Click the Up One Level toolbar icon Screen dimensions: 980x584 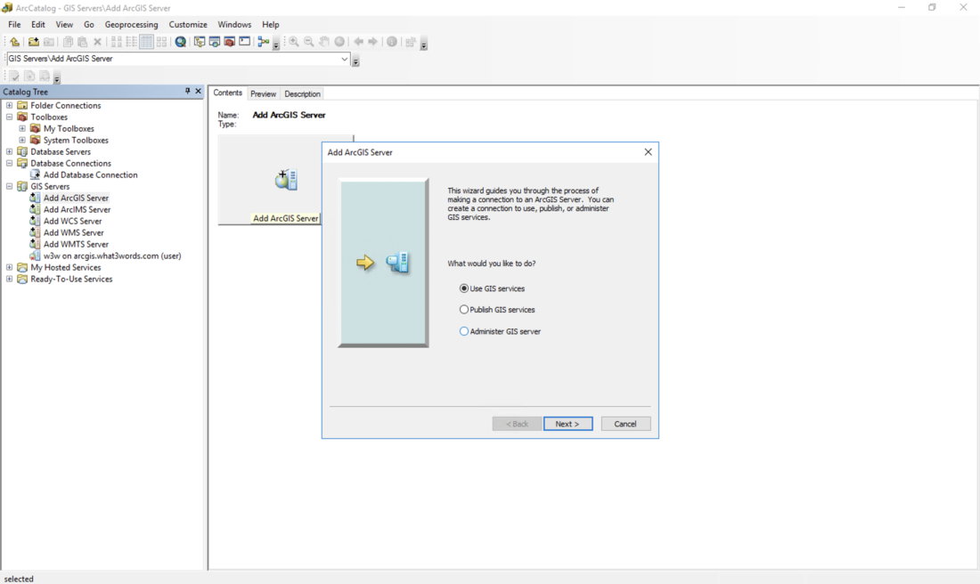[x=14, y=42]
